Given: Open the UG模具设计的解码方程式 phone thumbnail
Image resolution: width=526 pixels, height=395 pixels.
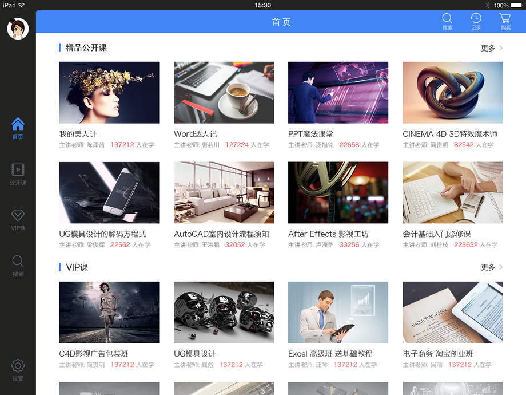Looking at the screenshot, I should 109,192.
